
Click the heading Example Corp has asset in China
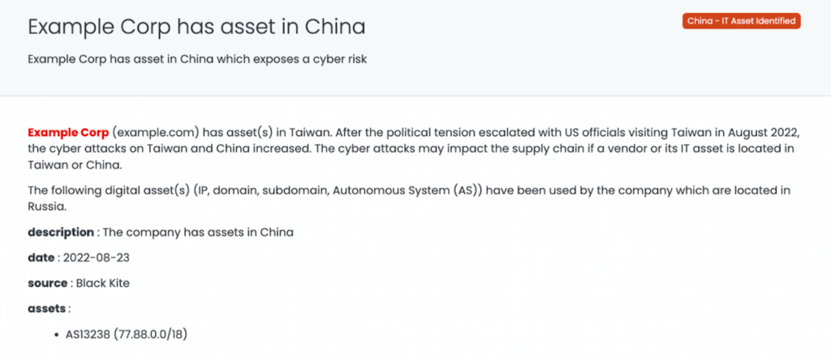pos(196,27)
